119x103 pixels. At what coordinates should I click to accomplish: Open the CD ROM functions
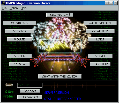19,64
